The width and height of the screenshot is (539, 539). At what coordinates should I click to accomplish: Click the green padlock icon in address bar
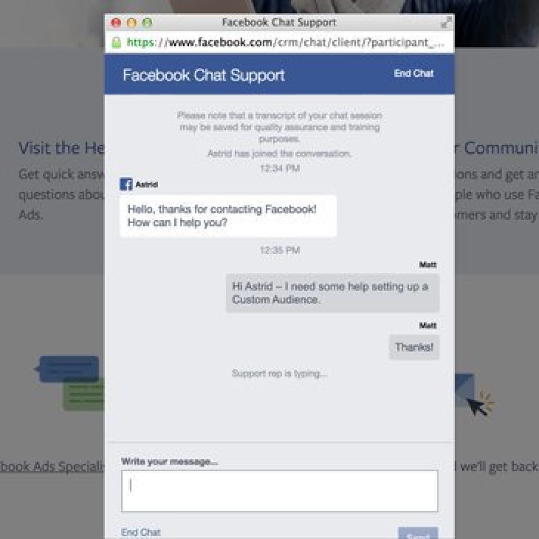(116, 43)
